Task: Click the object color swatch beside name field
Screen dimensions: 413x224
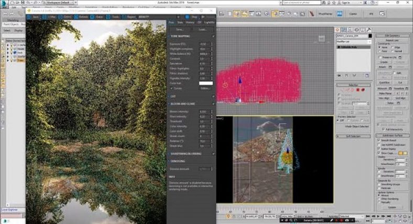Action: click(x=370, y=36)
